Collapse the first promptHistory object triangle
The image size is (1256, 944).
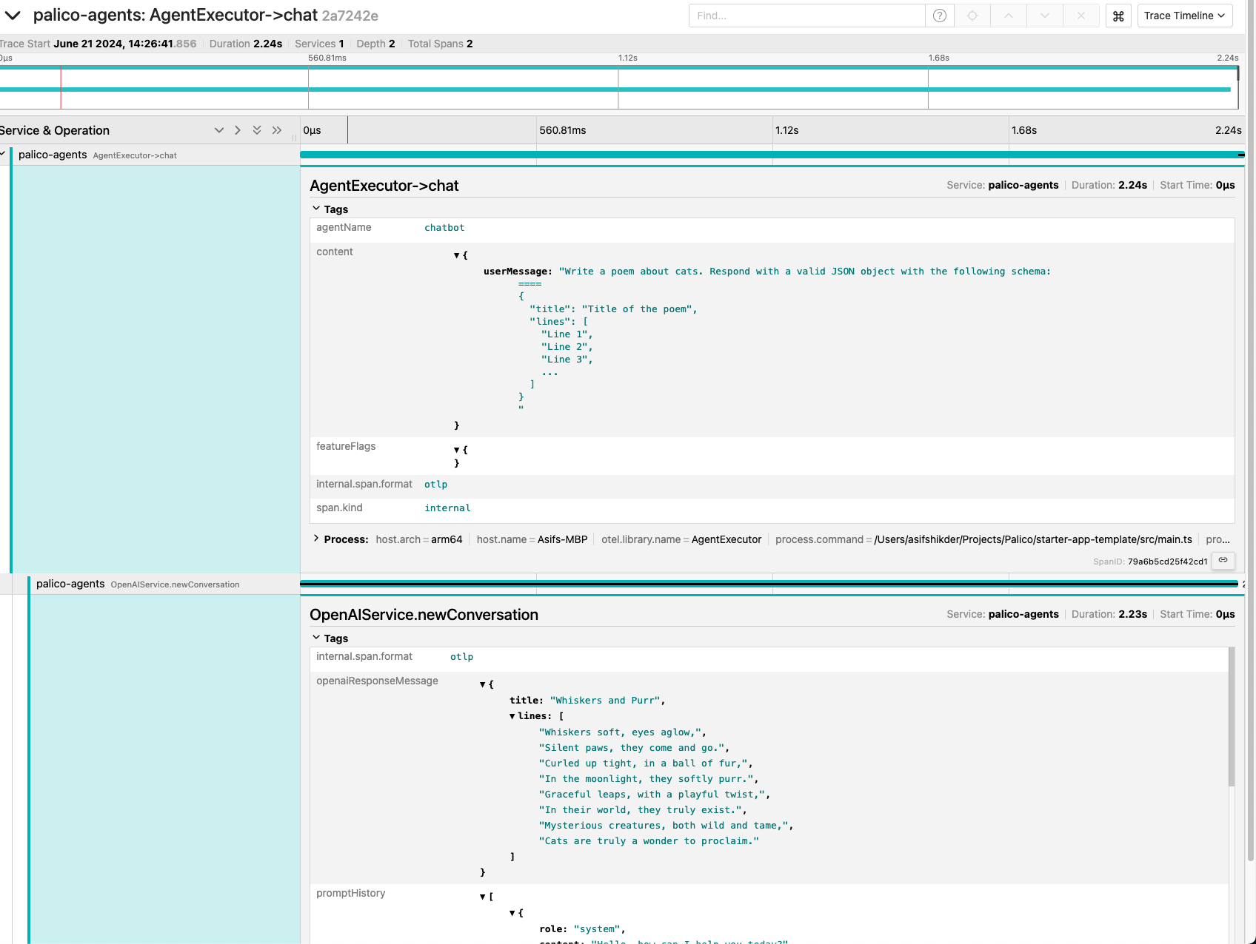tap(512, 914)
